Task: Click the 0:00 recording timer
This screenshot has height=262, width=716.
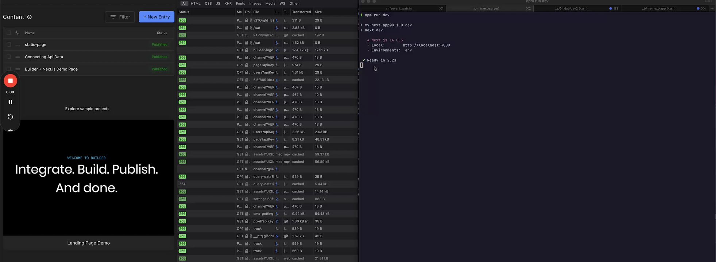Action: pyautogui.click(x=10, y=92)
